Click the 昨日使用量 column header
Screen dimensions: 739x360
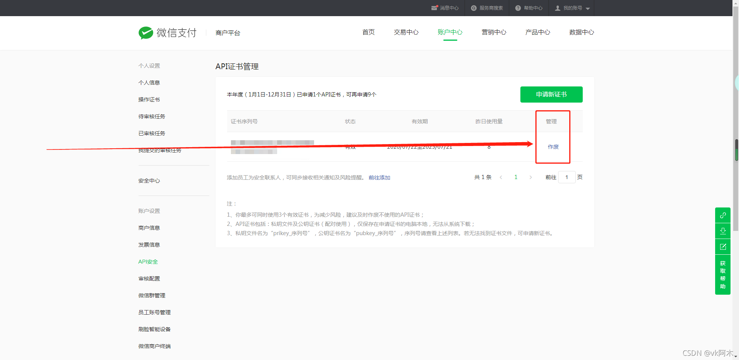[489, 121]
